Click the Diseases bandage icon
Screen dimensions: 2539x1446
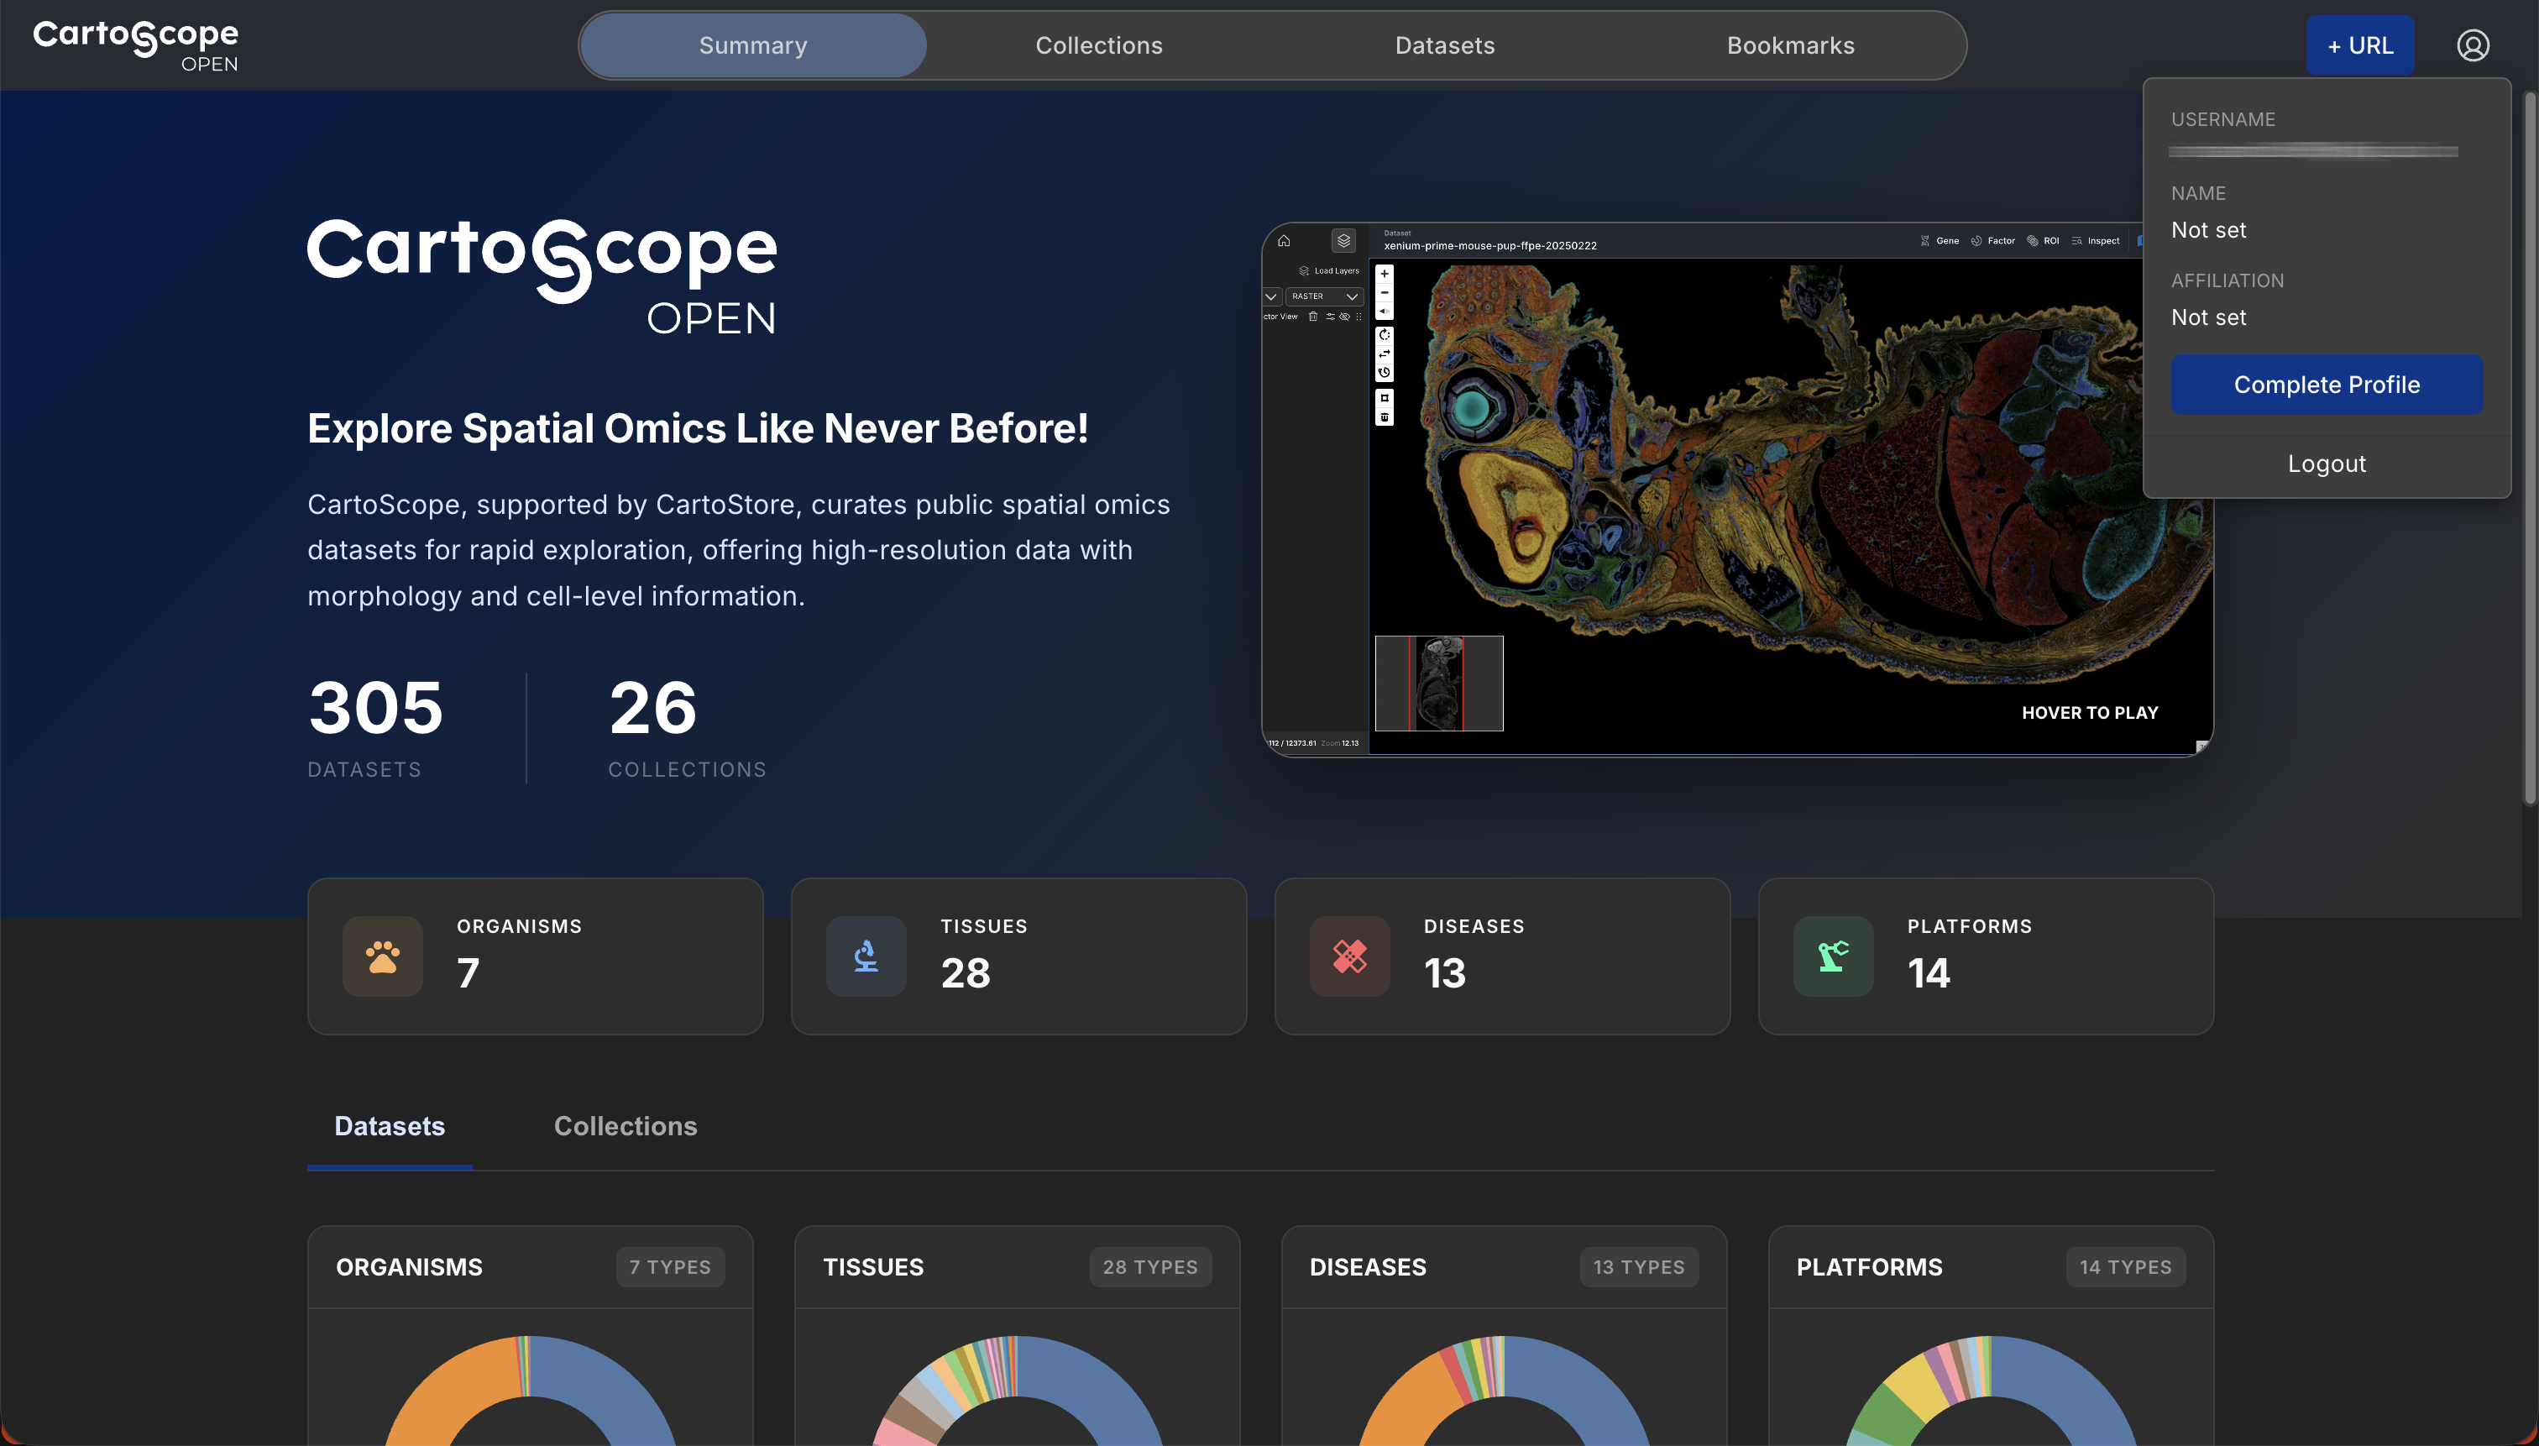[1349, 956]
